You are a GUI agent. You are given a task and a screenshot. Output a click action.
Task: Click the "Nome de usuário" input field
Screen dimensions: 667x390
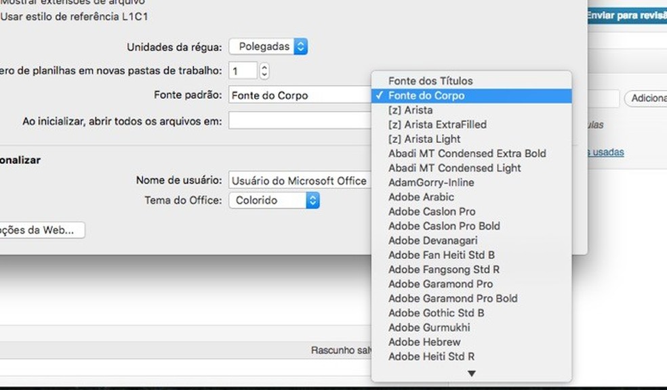pos(298,181)
